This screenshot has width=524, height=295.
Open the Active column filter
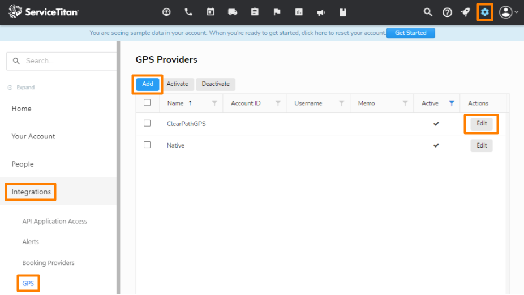[452, 103]
